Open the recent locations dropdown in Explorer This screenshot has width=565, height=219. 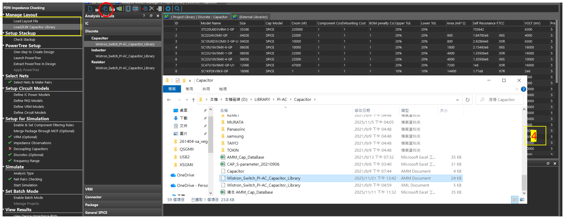[x=187, y=100]
